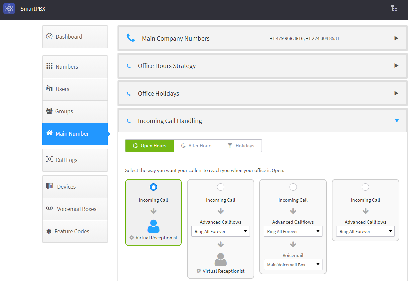Open the Groups menu item
Image resolution: width=408 pixels, height=281 pixels.
tap(75, 111)
